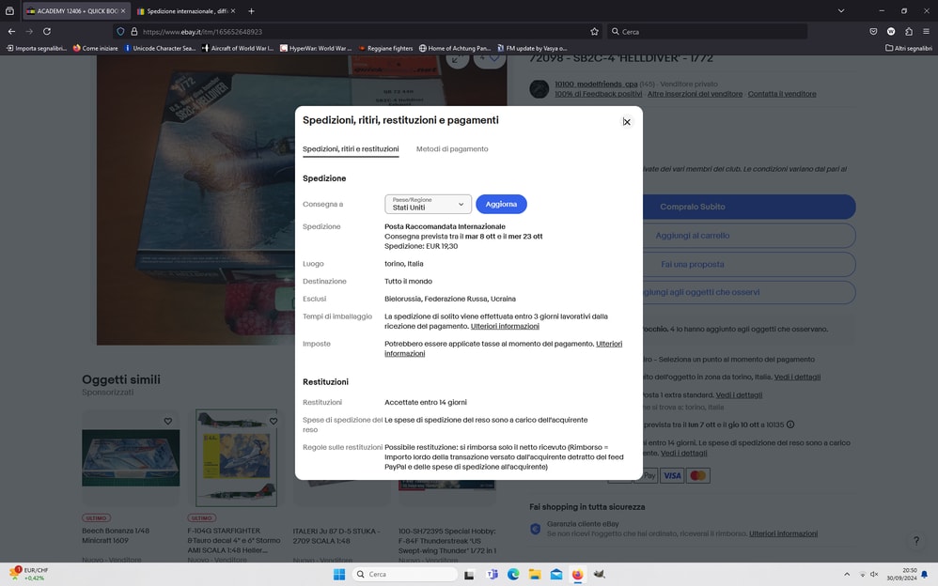Viewport: 938px width, 586px height.
Task: Open the Firefox account icon
Action: tap(891, 32)
